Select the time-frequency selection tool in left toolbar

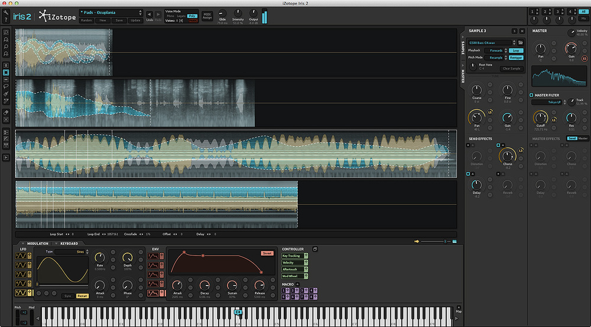point(6,72)
